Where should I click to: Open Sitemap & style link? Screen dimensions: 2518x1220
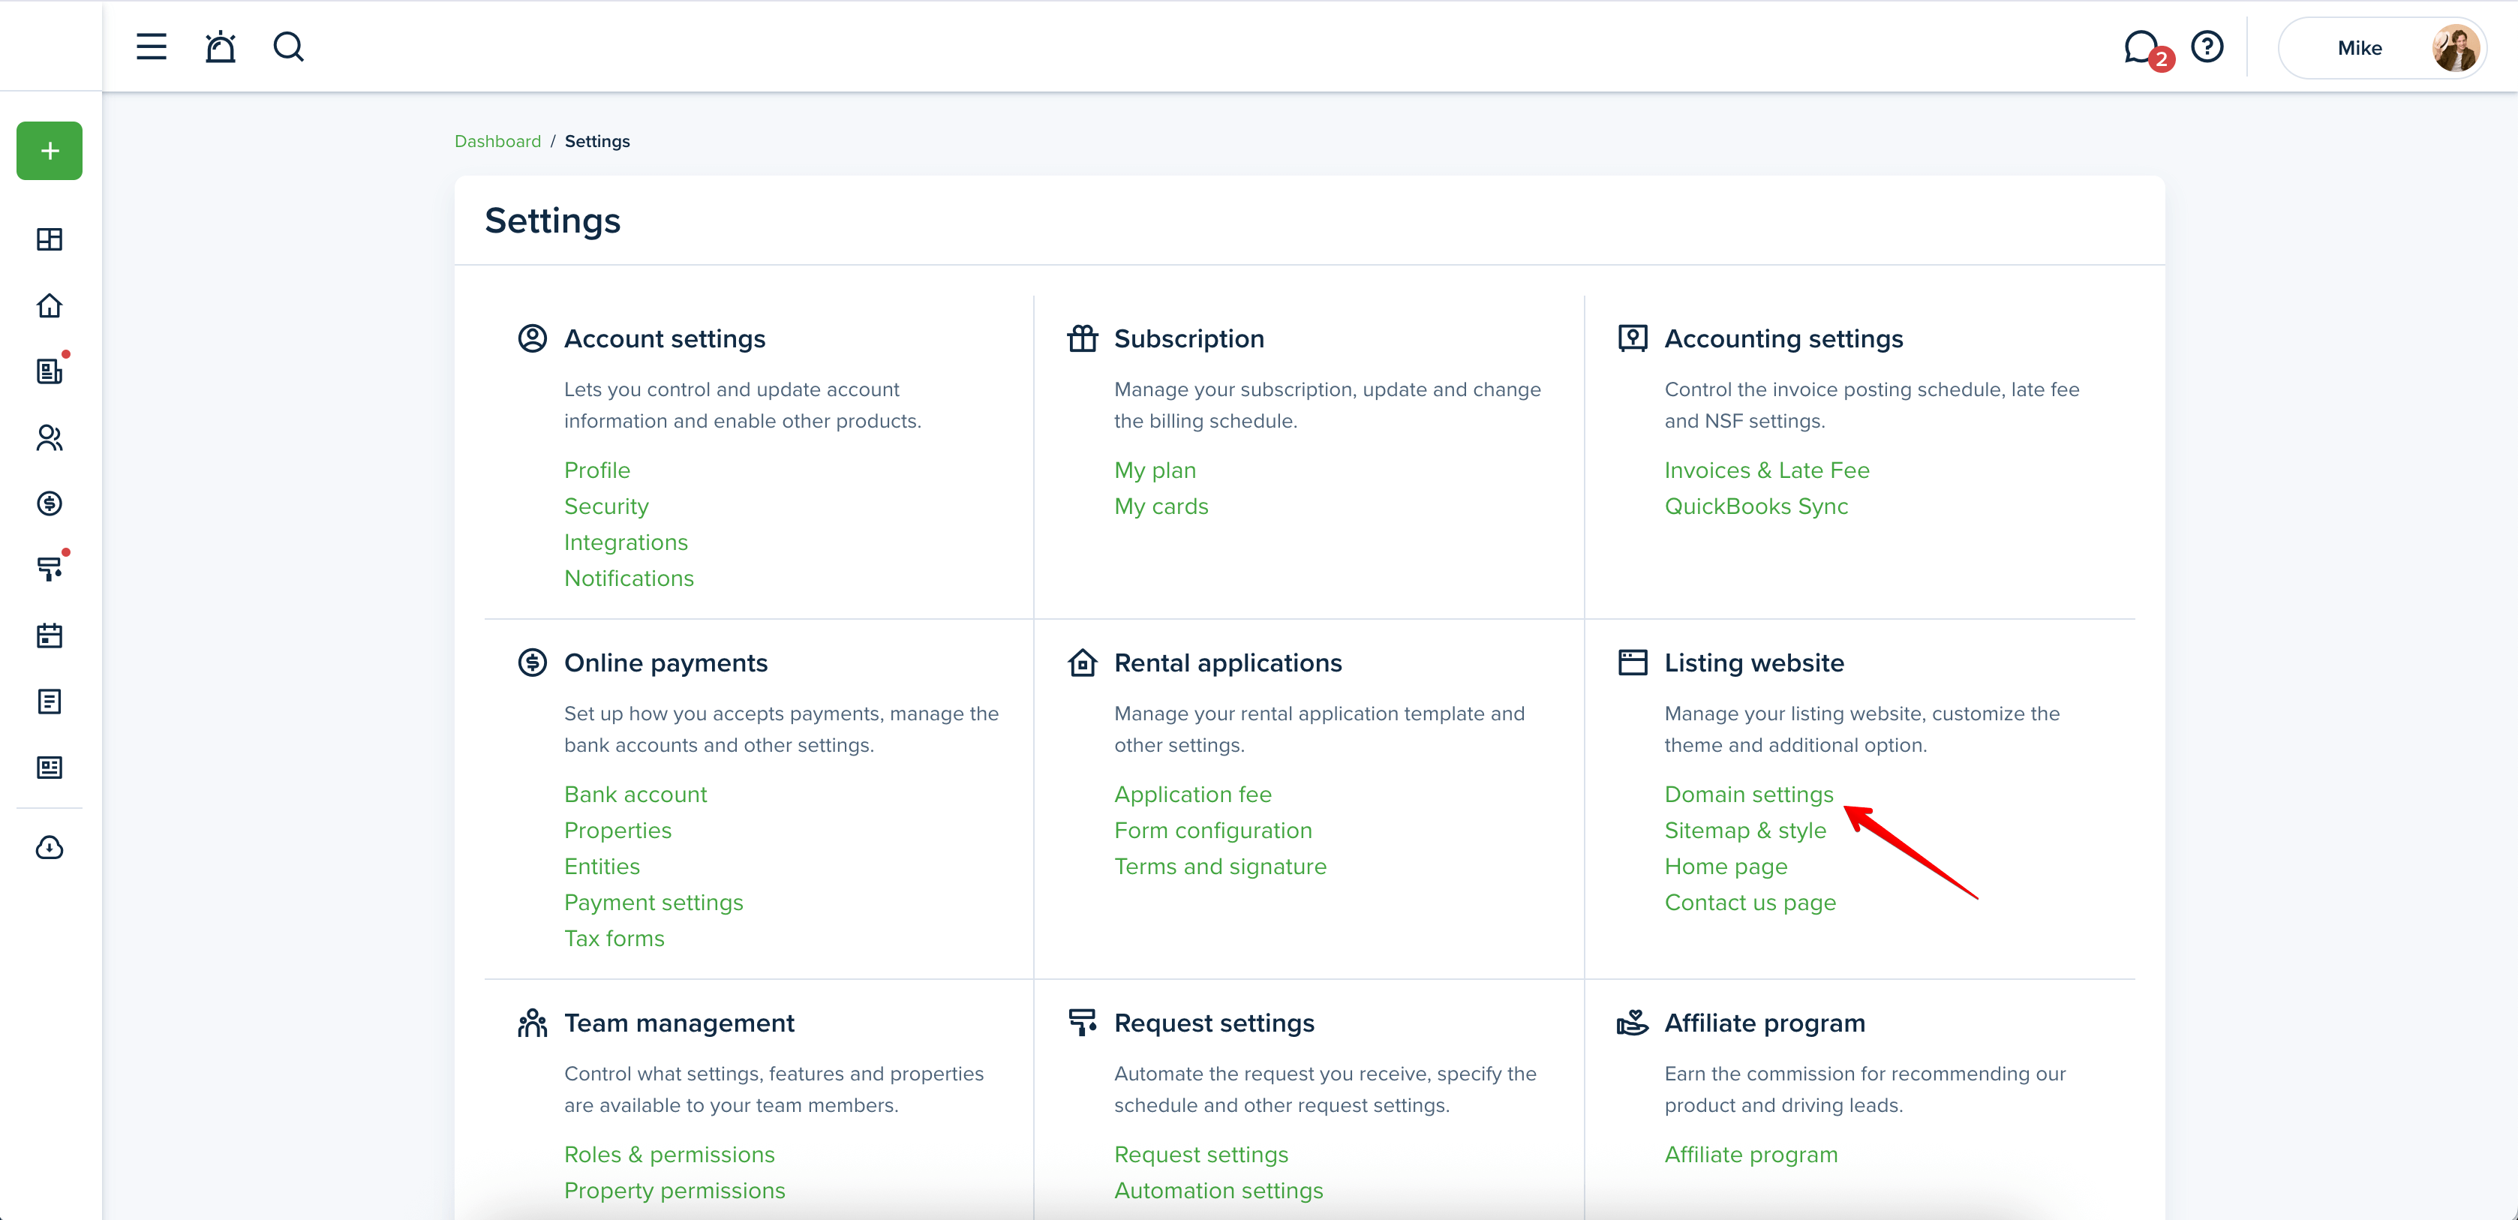[x=1744, y=831]
